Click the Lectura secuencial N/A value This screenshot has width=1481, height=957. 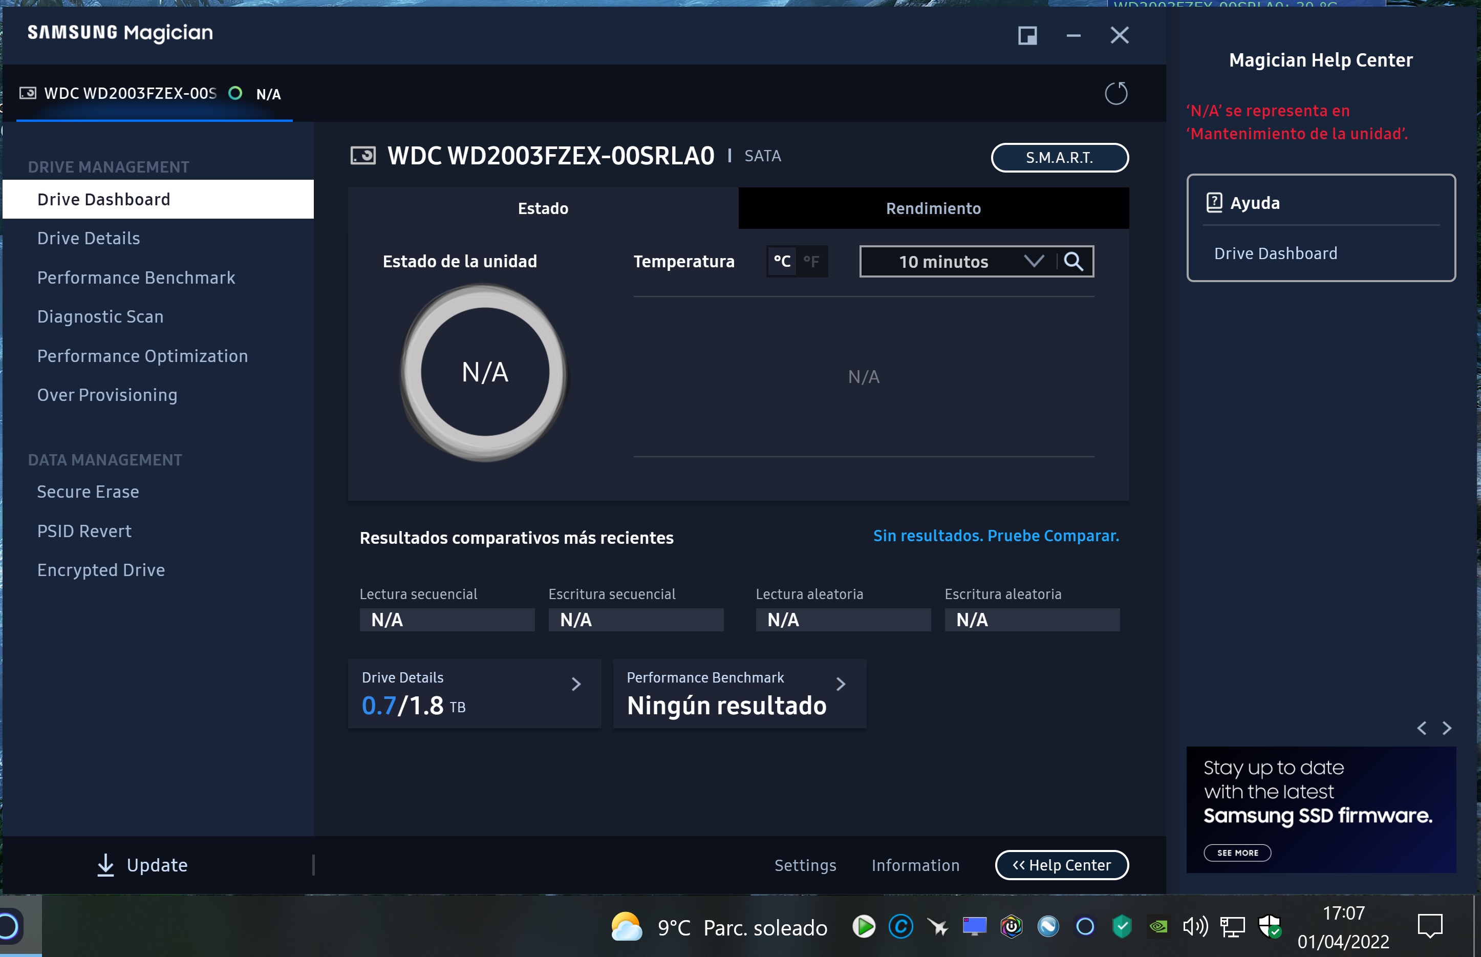(x=447, y=620)
